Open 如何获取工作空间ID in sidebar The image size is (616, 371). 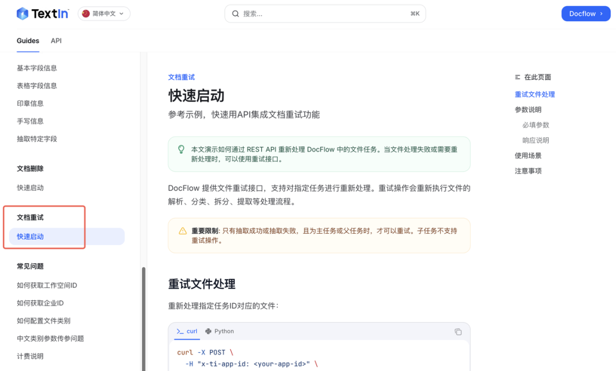pyautogui.click(x=47, y=286)
